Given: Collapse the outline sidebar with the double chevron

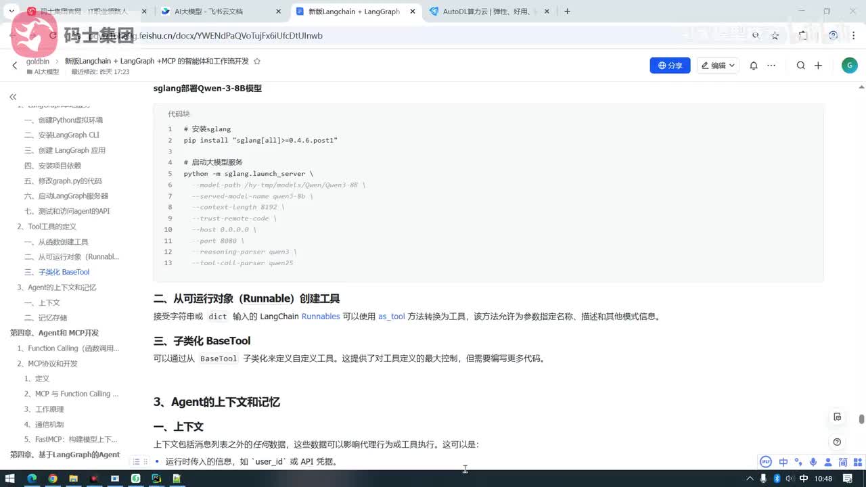Looking at the screenshot, I should (x=13, y=97).
